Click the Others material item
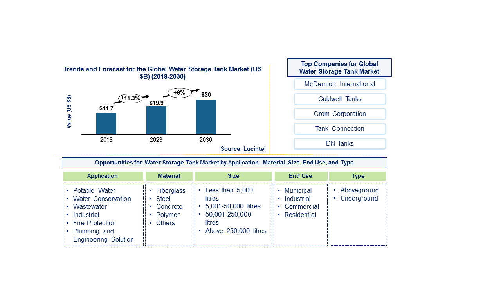501x282 pixels. click(166, 223)
